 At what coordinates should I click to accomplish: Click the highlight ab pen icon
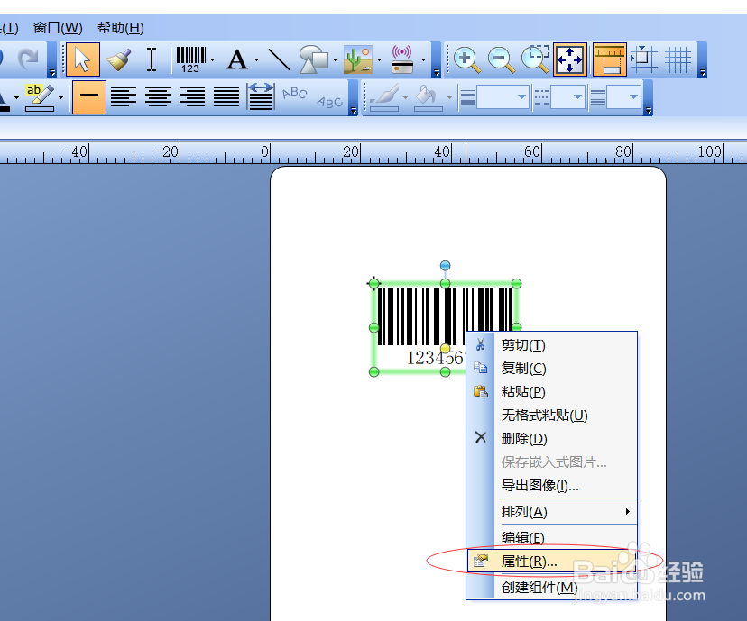click(40, 97)
